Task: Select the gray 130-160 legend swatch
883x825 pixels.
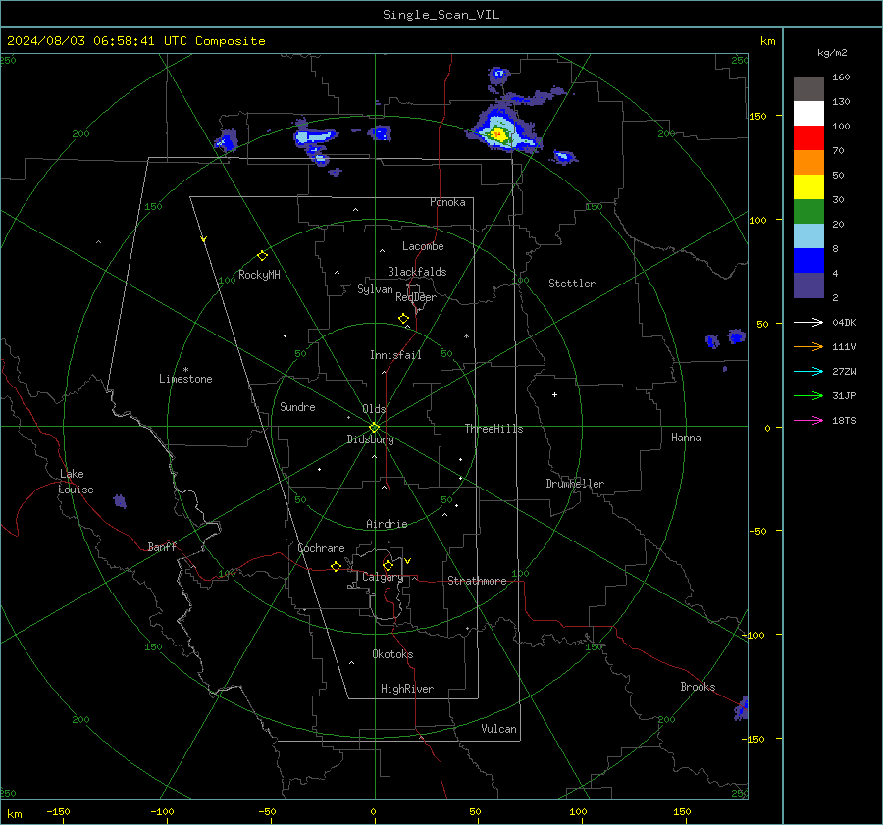Action: click(x=808, y=89)
